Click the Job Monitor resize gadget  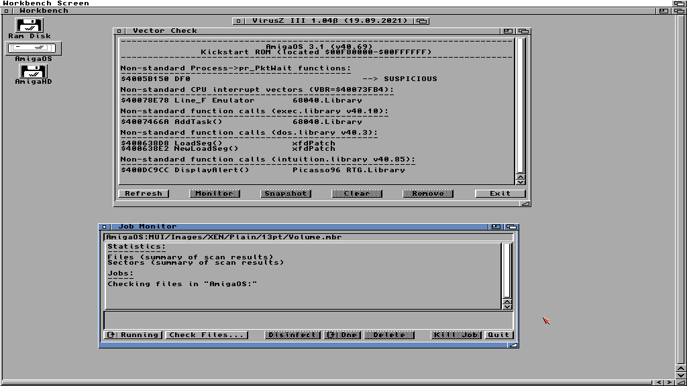(x=513, y=345)
